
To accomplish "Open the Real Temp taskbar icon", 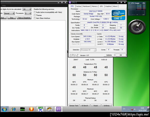I will click(x=49, y=109).
